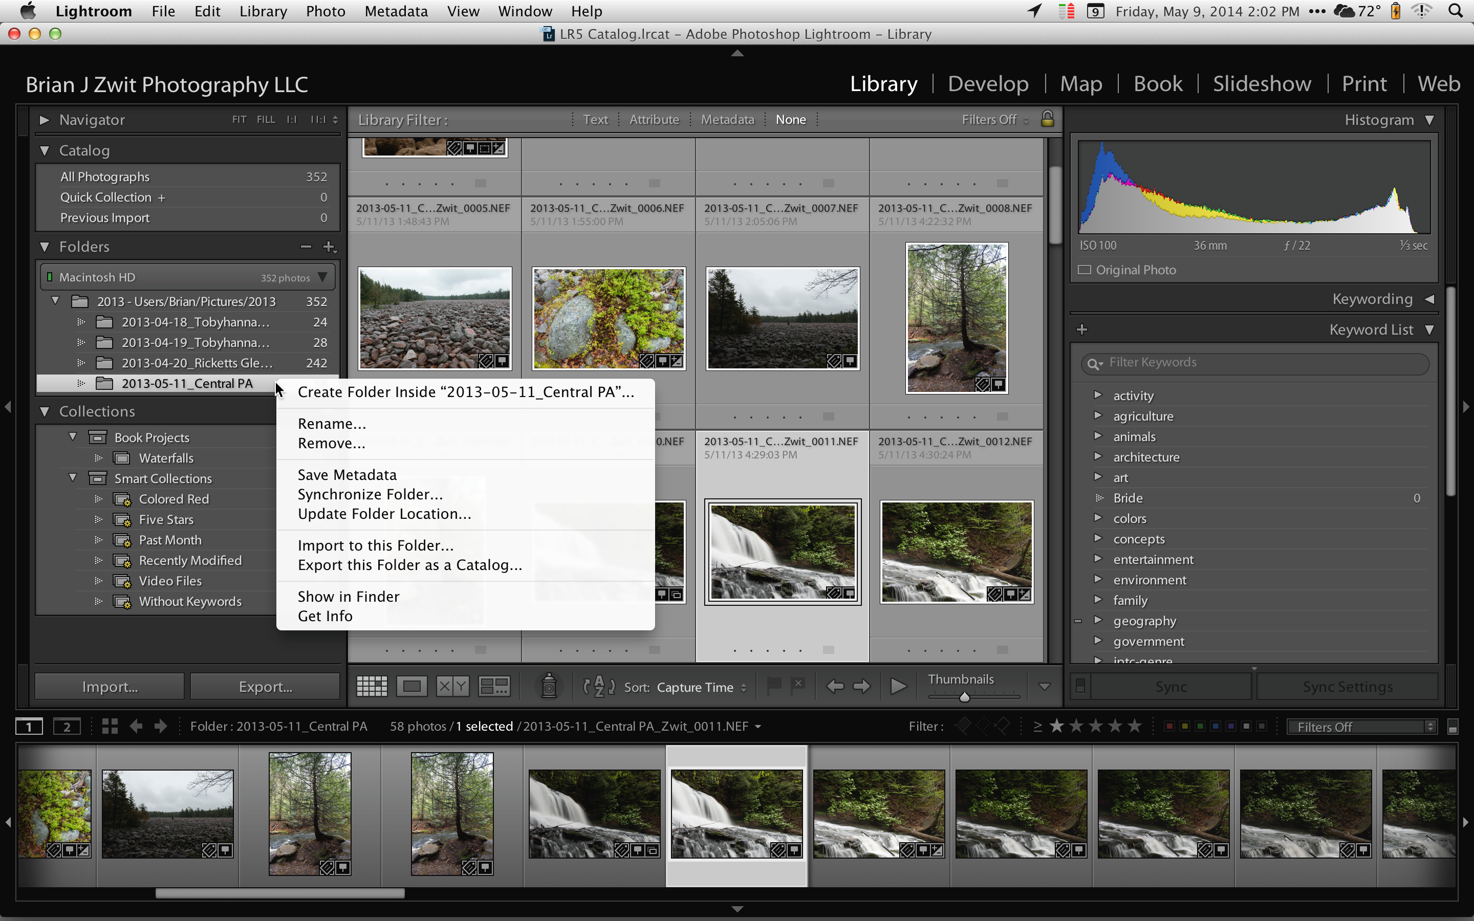This screenshot has width=1474, height=921.
Task: Switch to the Develop module
Action: point(988,83)
